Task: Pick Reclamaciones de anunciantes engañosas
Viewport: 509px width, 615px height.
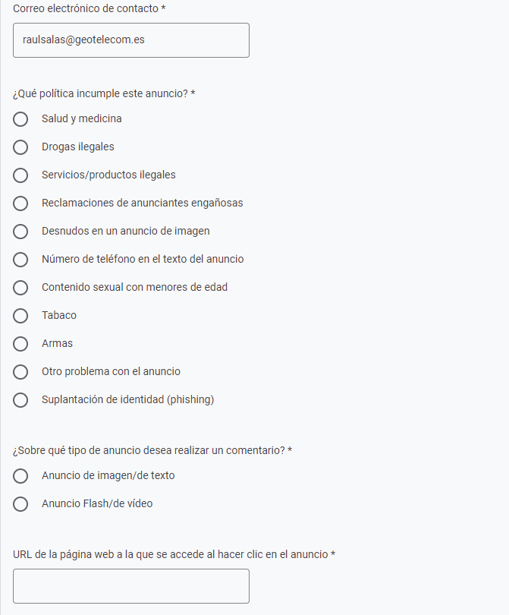Action: point(20,203)
